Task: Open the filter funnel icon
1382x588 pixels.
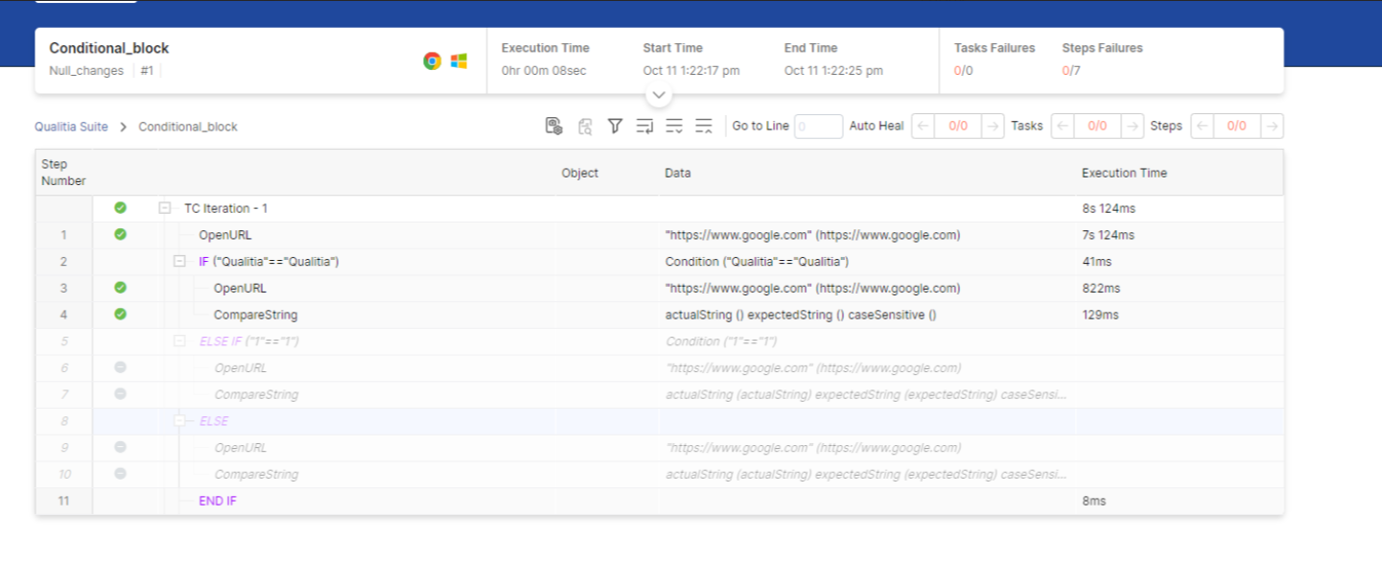Action: (615, 126)
